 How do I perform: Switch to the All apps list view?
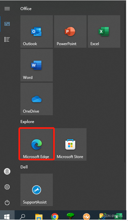coord(7,40)
